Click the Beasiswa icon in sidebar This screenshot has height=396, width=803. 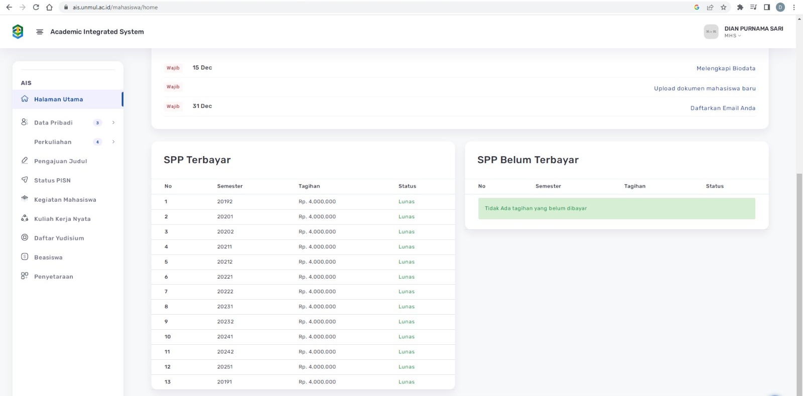25,257
